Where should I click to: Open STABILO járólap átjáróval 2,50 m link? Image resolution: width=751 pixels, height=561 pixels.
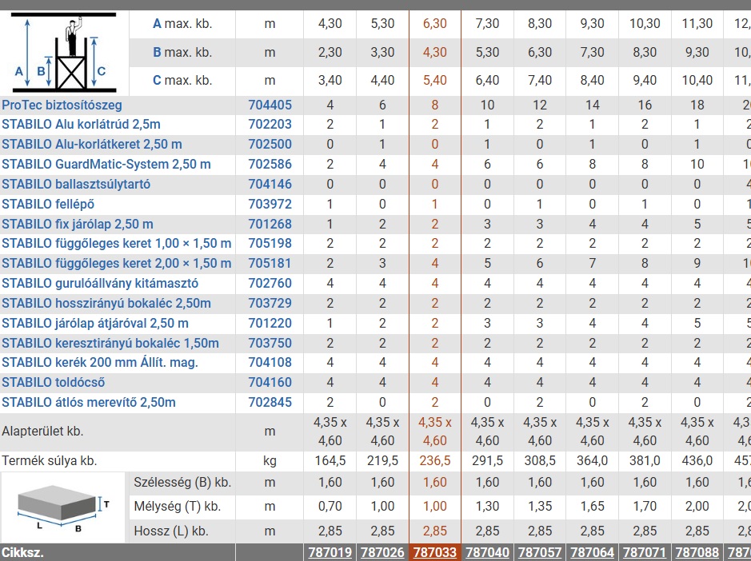(x=95, y=324)
